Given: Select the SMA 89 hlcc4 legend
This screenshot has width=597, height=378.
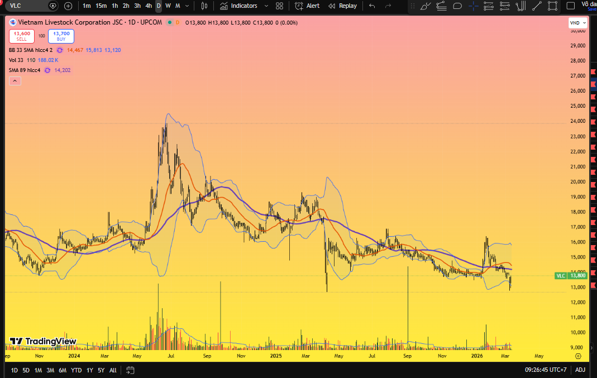Looking at the screenshot, I should (25, 70).
